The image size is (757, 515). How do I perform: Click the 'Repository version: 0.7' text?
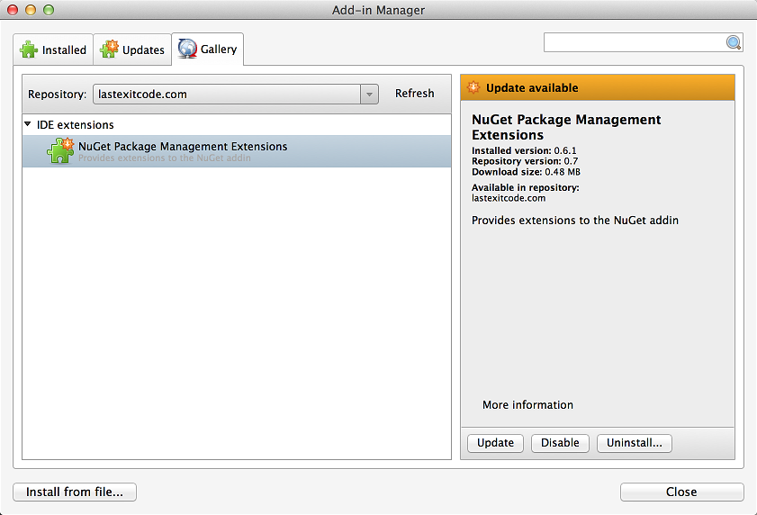coord(525,161)
